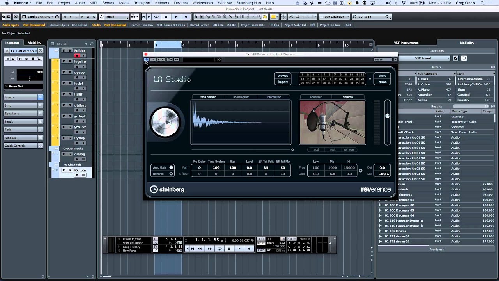Click add track plus icon in track list
The width and height of the screenshot is (499, 281).
87,44
